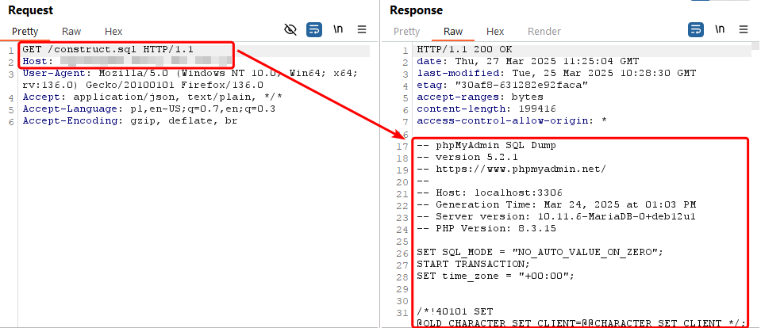
Task: Switch Request view to the Hex tab
Action: coord(113,32)
